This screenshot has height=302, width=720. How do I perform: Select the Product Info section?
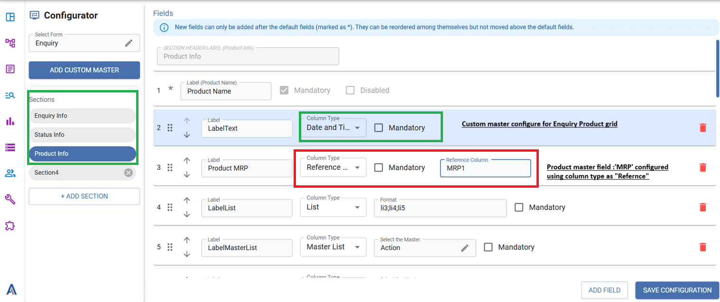(83, 154)
